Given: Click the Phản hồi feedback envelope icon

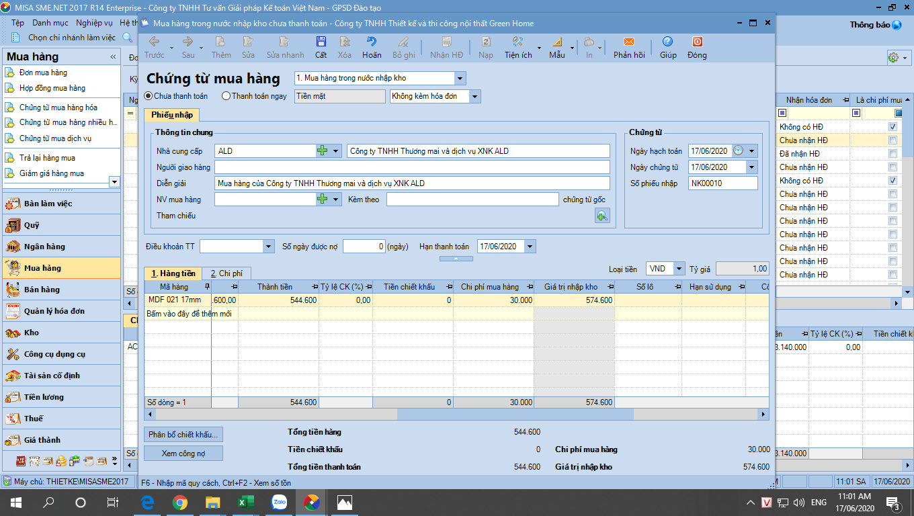Looking at the screenshot, I should pos(629,42).
